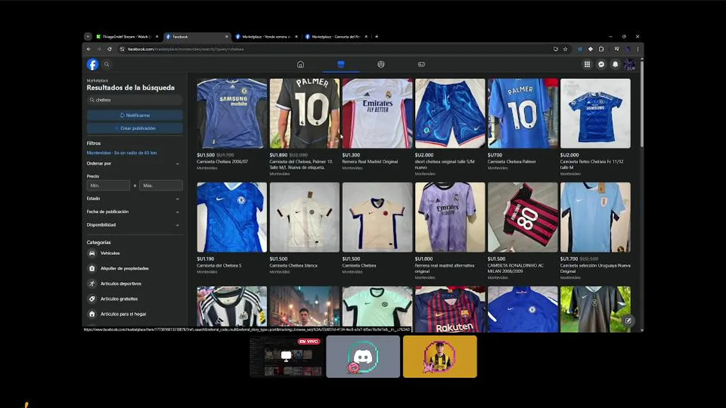
Task: Open black Palmer 10 jersey listing
Action: click(x=305, y=113)
